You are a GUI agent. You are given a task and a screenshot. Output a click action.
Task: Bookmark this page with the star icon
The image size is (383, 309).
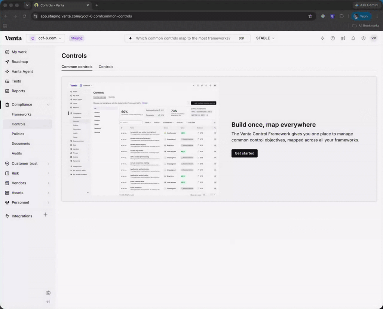coord(310,16)
